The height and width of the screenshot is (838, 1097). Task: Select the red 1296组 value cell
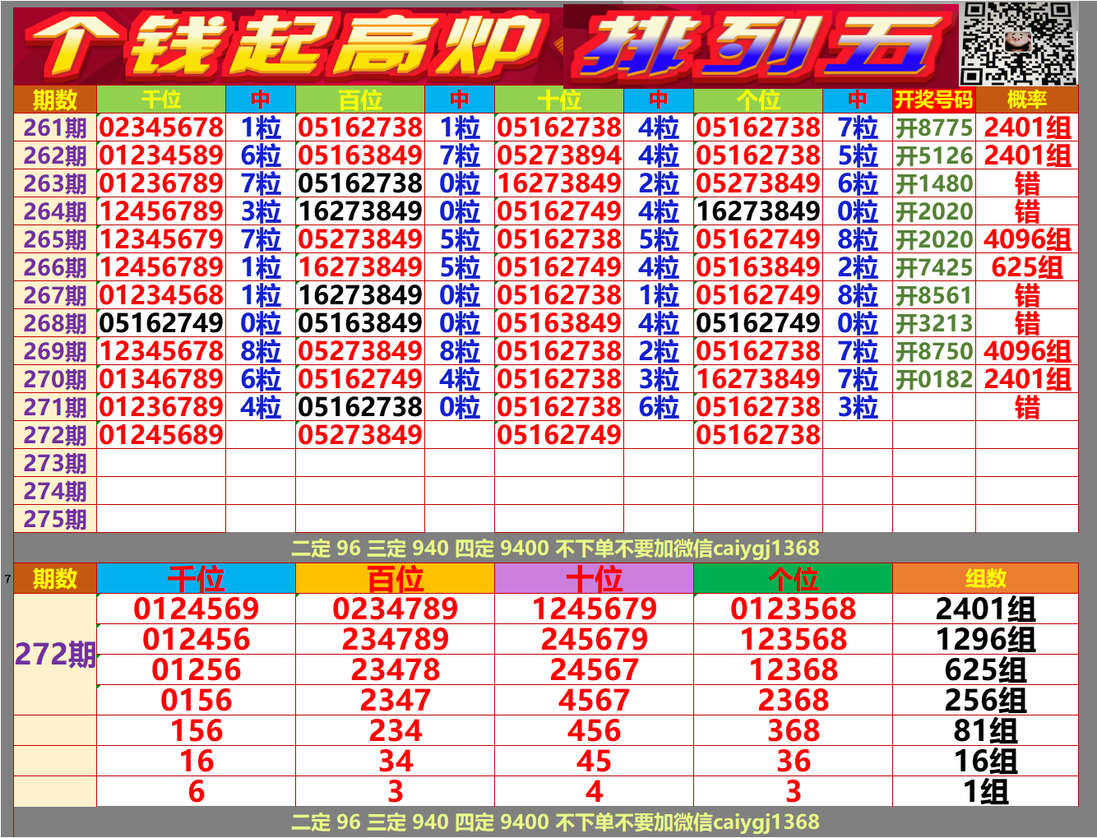coord(987,638)
